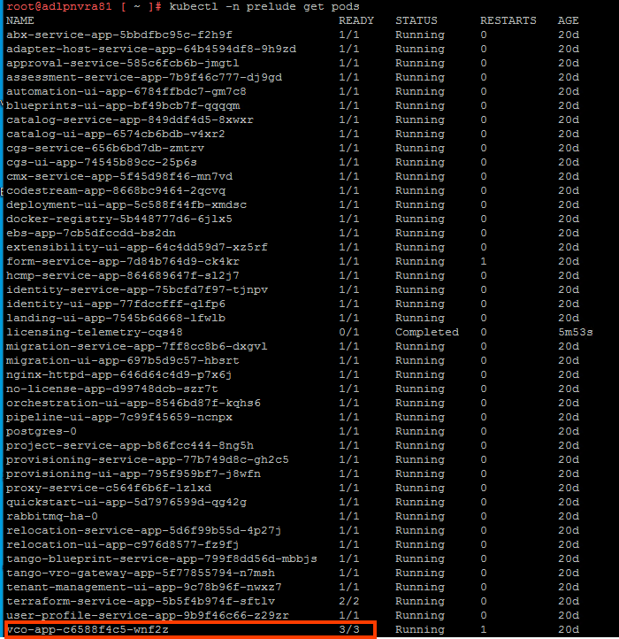Click pod name relocation-ui-app-c976d8577-fz9fj

click(123, 544)
